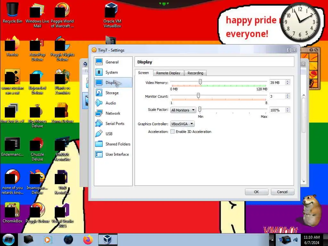This screenshot has width=328, height=246.
Task: Open the General settings category
Action: (x=113, y=62)
